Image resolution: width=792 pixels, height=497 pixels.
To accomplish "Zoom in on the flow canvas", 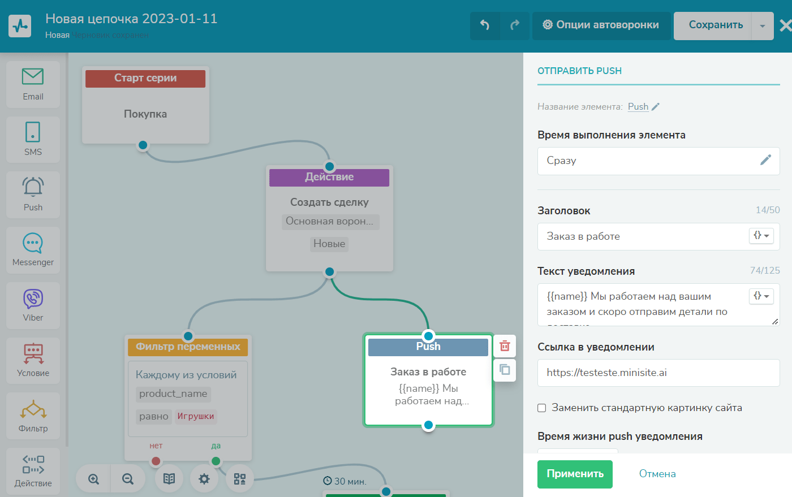I will (x=94, y=479).
